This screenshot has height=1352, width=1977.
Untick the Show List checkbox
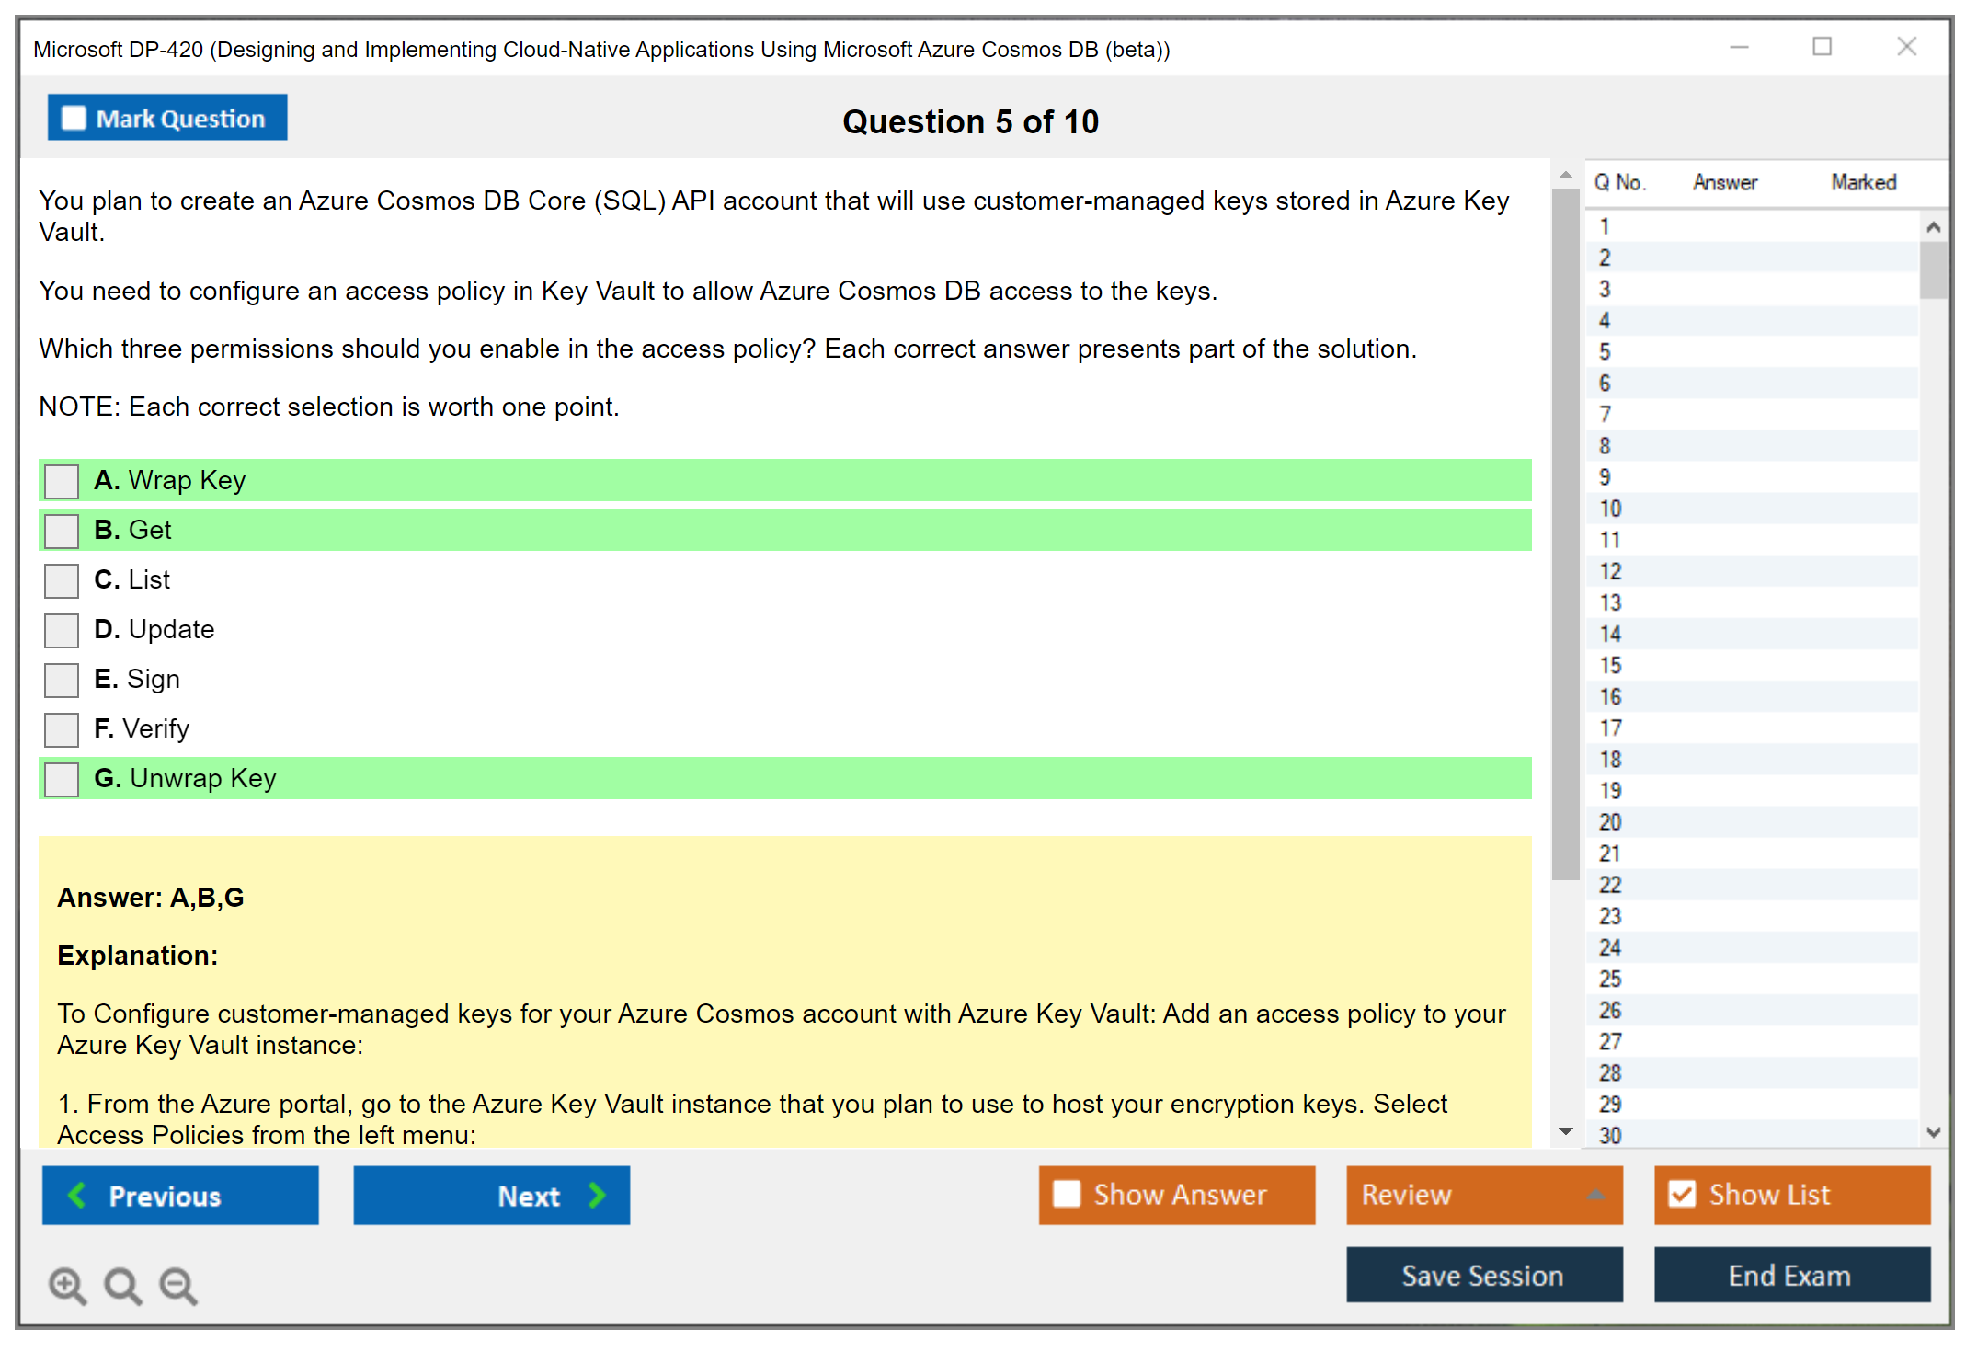(x=1682, y=1195)
